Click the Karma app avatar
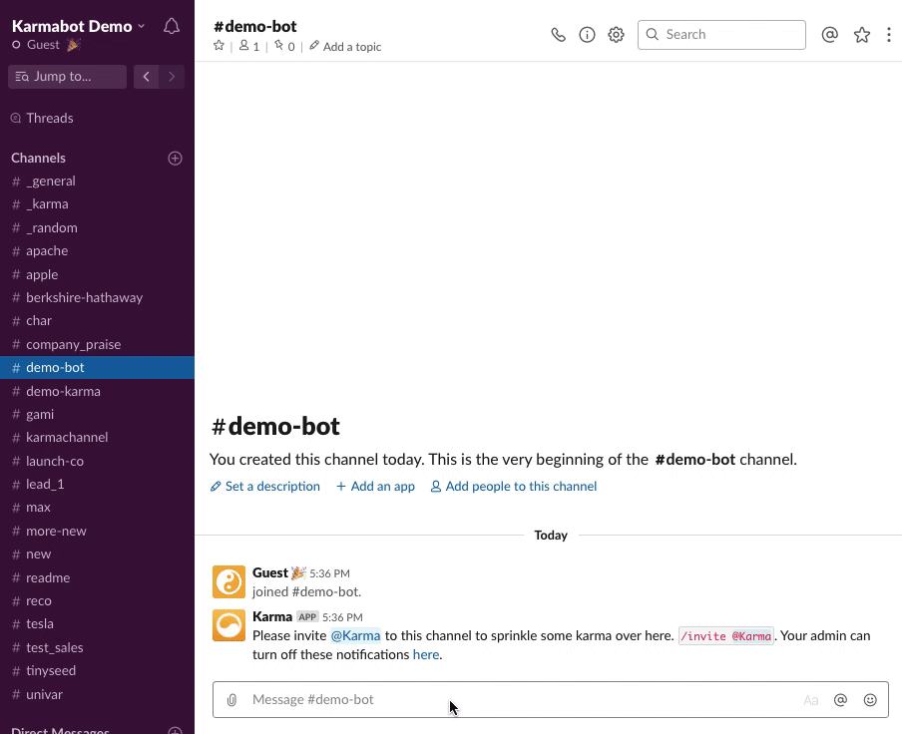Screen dimensions: 902x734 (x=228, y=625)
